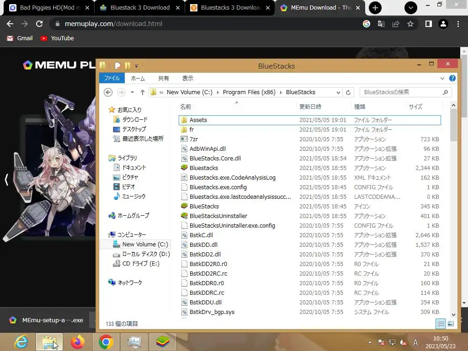Open quick access toolbar customize dropdown
Viewport: 468px width, 351px height.
(136, 66)
